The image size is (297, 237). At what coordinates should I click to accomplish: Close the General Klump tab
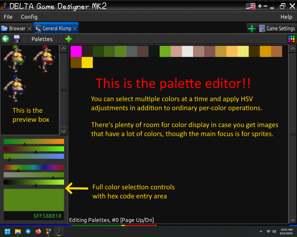click(x=74, y=28)
